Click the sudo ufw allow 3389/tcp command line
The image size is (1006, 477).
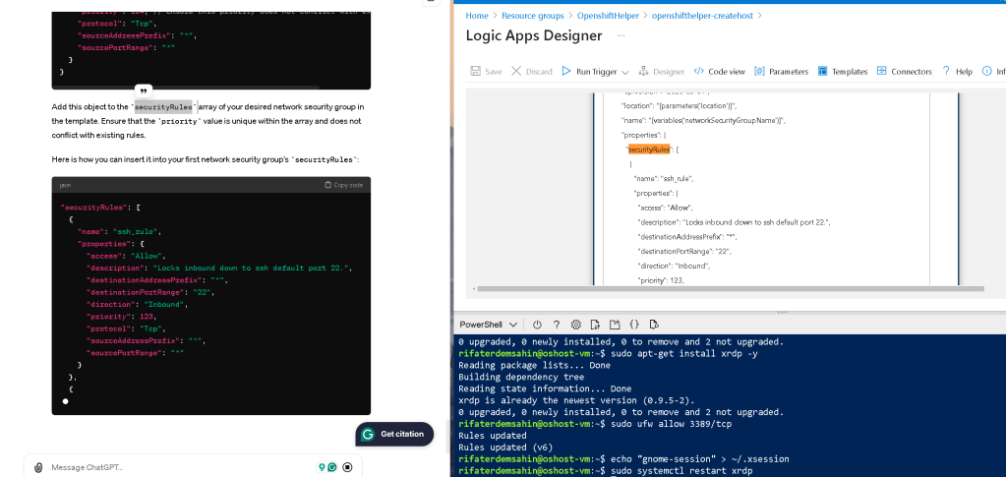(x=595, y=424)
